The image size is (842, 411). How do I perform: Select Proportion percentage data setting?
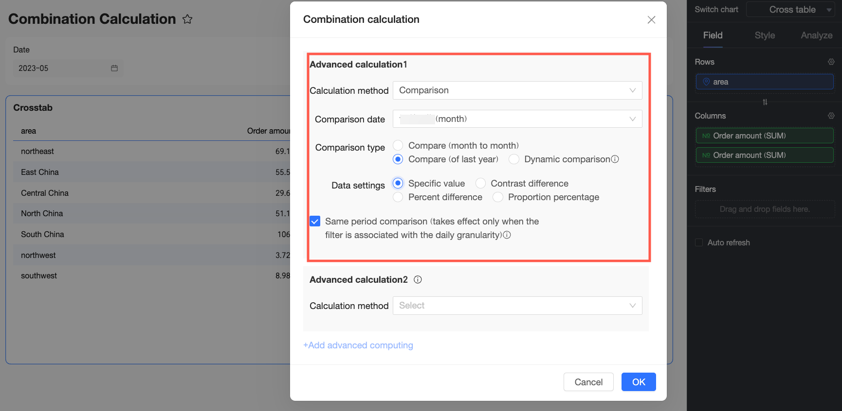coord(498,197)
